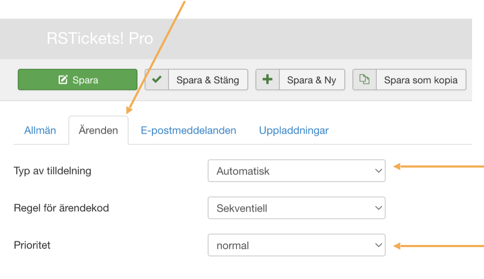This screenshot has width=484, height=279.
Task: Save with the green Spara button label
Action: coord(85,80)
